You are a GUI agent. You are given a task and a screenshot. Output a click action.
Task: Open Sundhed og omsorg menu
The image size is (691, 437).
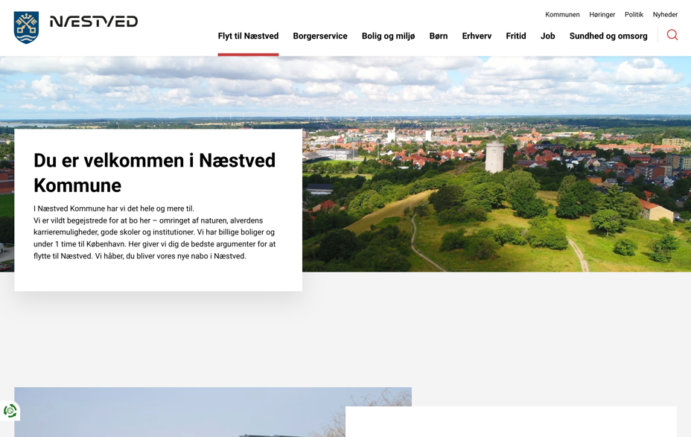point(608,36)
